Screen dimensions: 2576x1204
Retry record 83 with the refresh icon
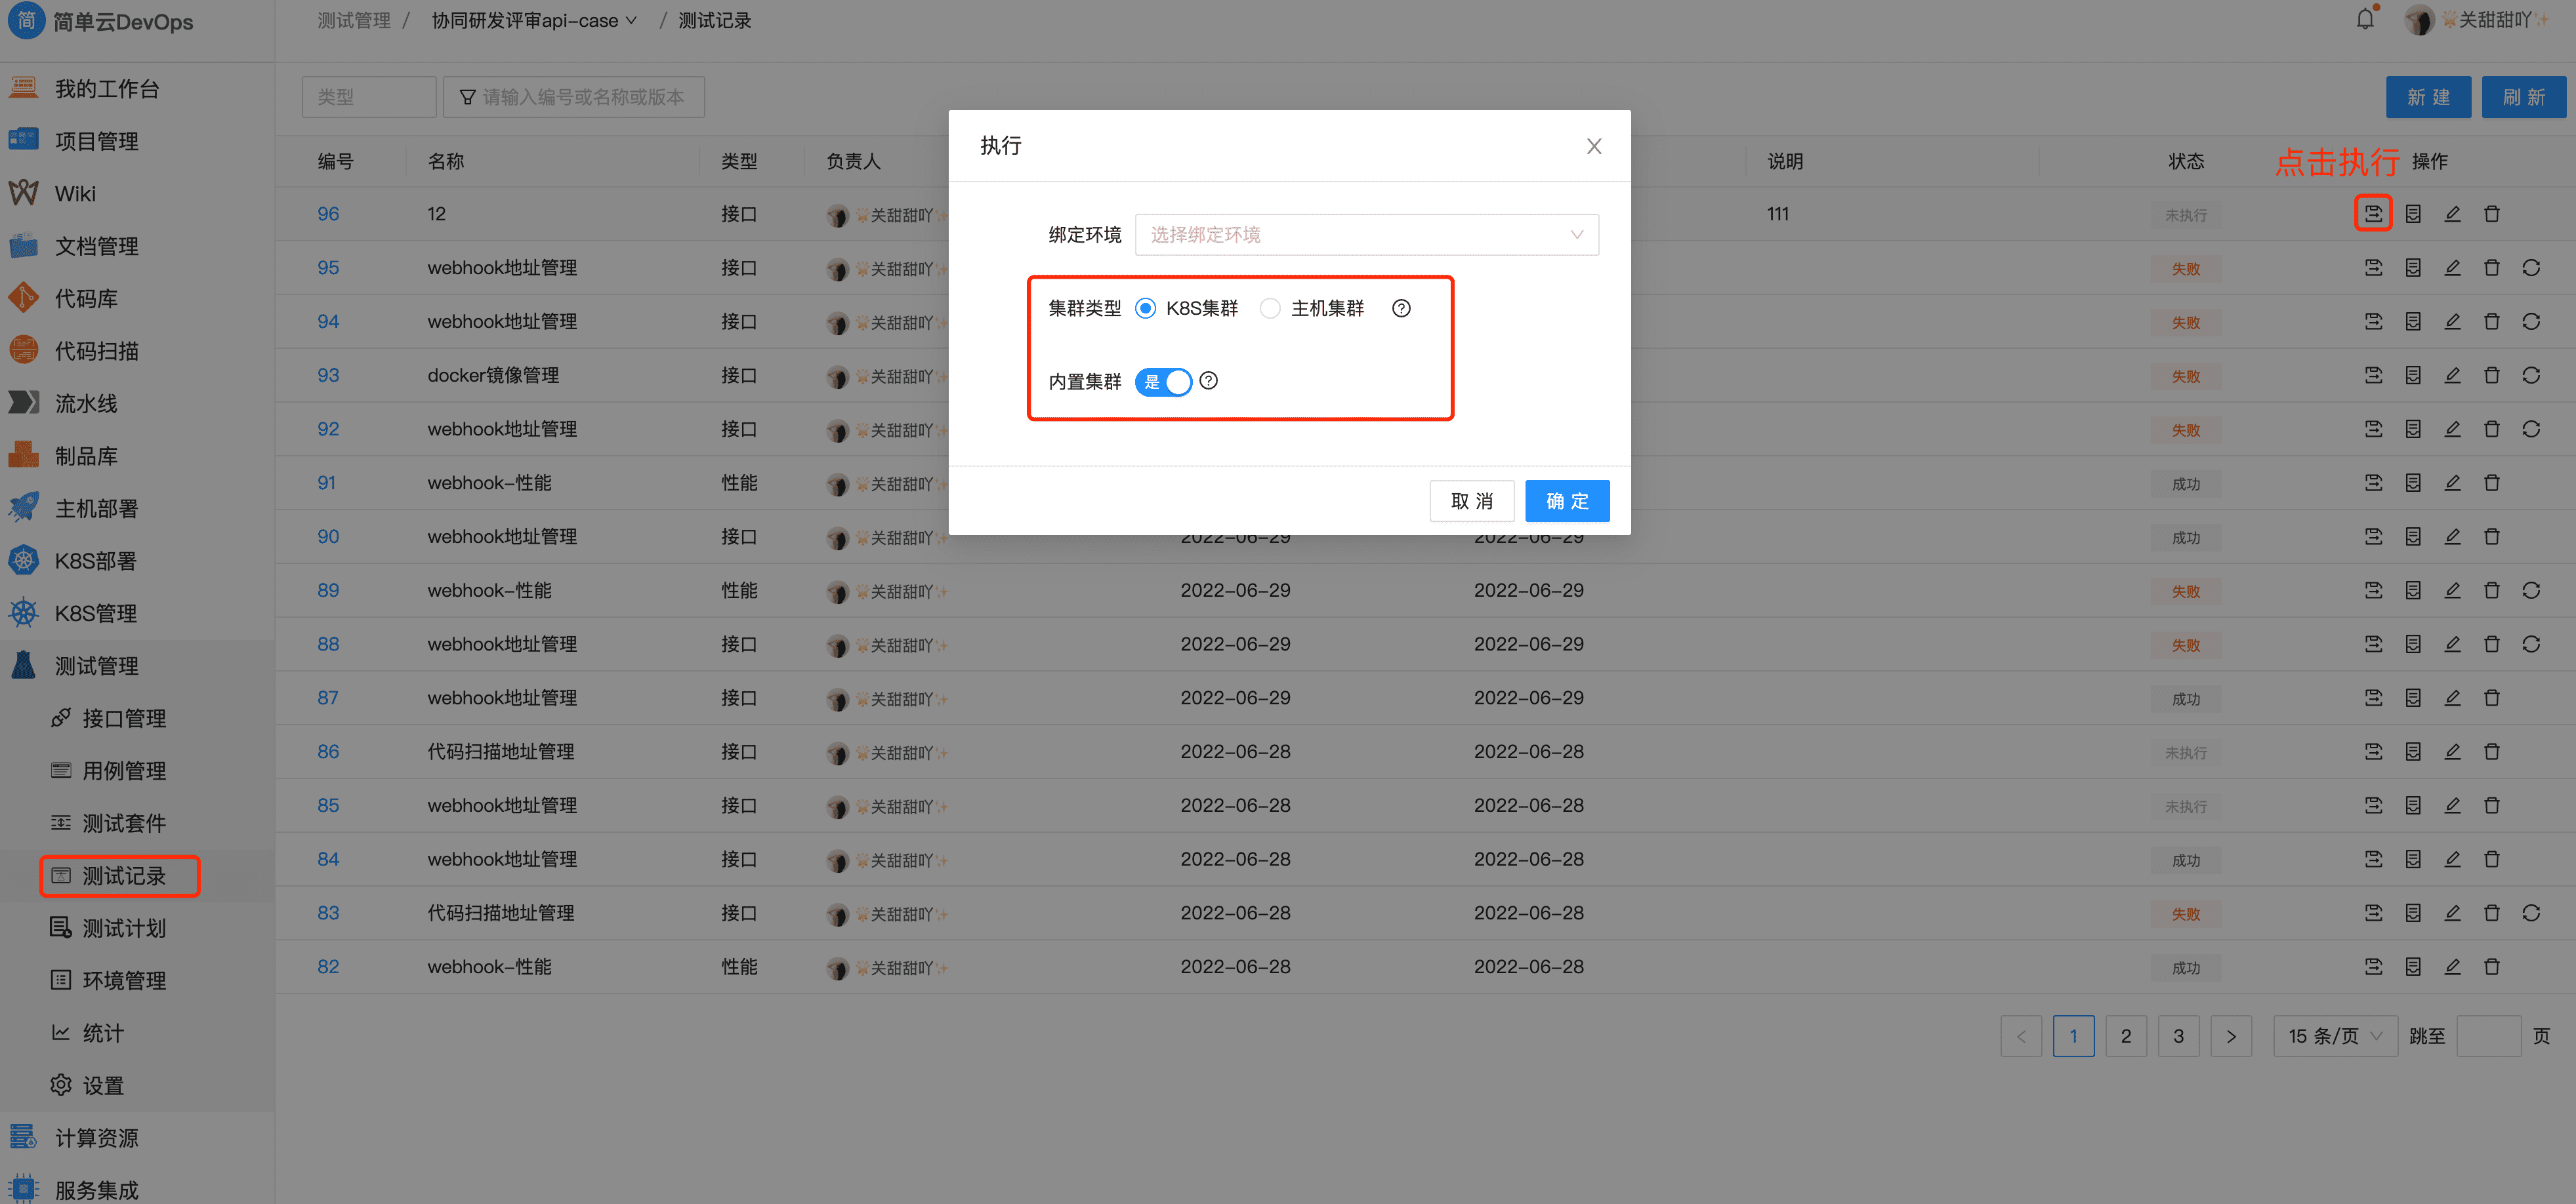pos(2531,912)
